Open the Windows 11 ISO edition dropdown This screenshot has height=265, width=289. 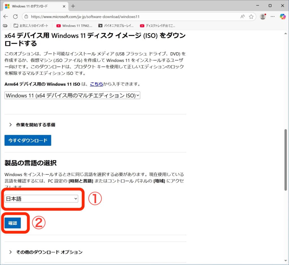click(x=72, y=95)
